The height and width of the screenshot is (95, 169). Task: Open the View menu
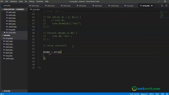21,1
